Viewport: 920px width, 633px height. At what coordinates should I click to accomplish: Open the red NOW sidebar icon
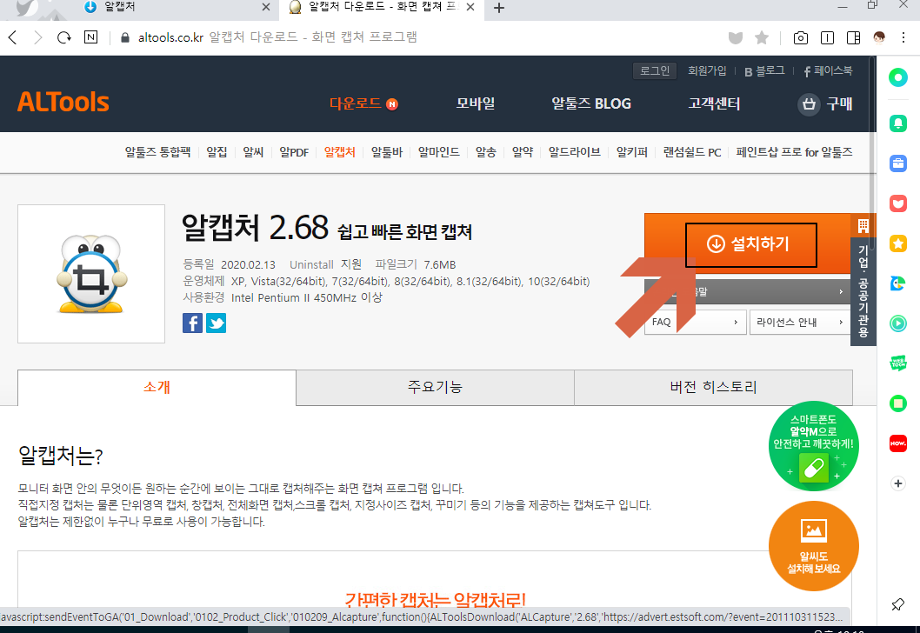897,443
